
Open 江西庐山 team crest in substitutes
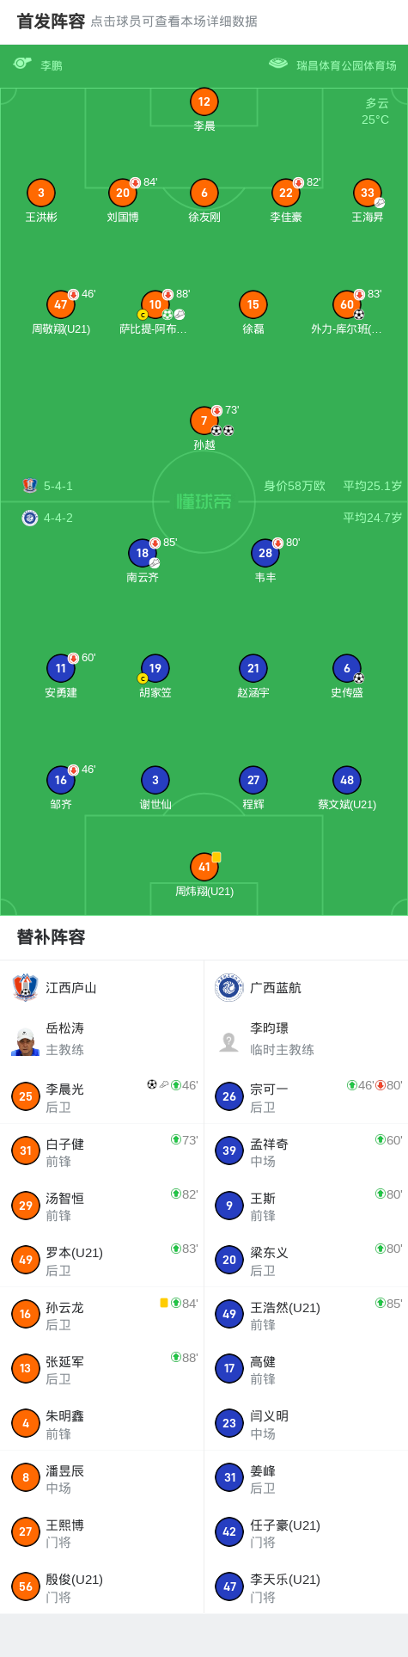pos(26,987)
